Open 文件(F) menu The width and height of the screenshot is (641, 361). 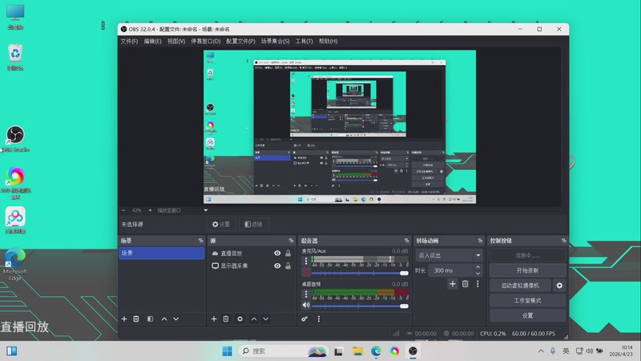[x=129, y=42]
